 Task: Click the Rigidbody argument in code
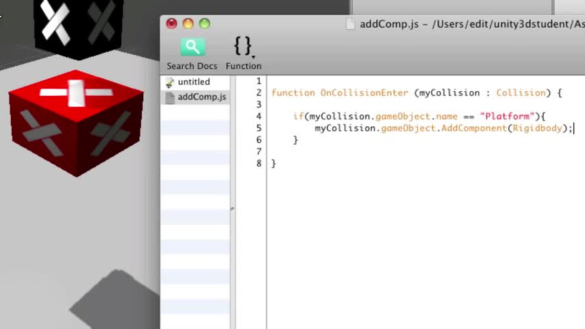(x=537, y=128)
